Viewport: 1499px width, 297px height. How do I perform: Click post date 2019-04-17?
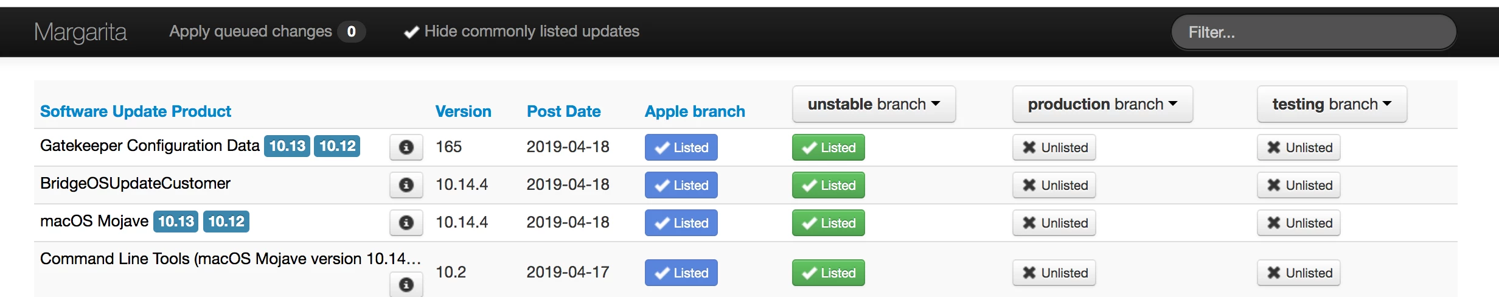[568, 272]
